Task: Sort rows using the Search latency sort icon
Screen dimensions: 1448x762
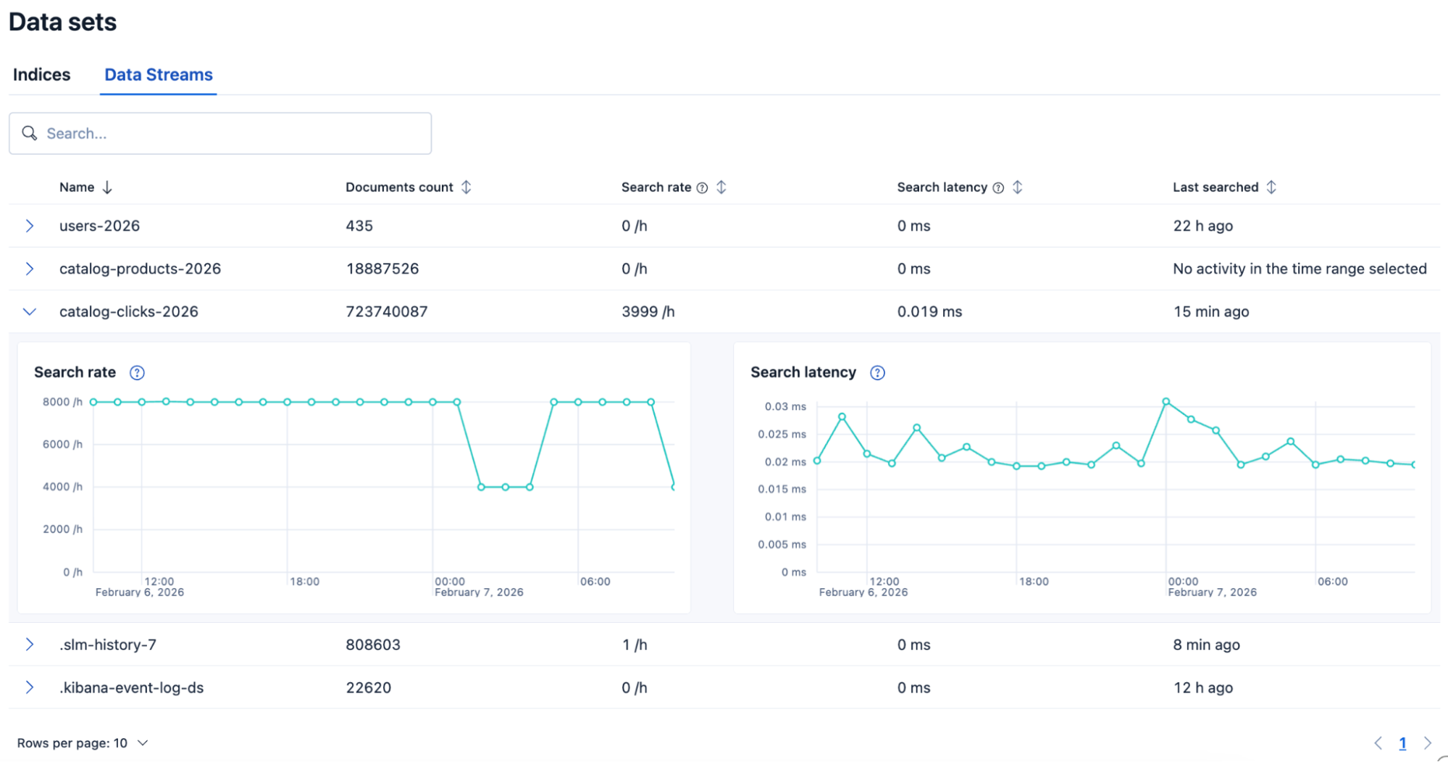Action: click(x=1018, y=187)
